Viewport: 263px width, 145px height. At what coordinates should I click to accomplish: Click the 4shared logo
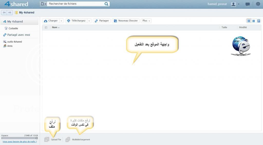pyautogui.click(x=16, y=4)
